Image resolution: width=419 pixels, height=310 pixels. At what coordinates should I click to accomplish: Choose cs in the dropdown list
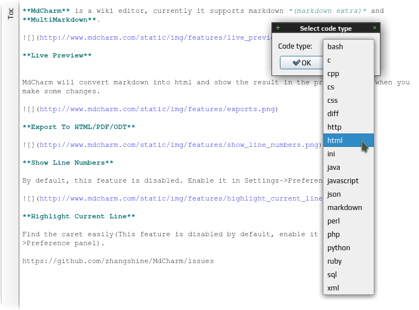click(x=349, y=87)
